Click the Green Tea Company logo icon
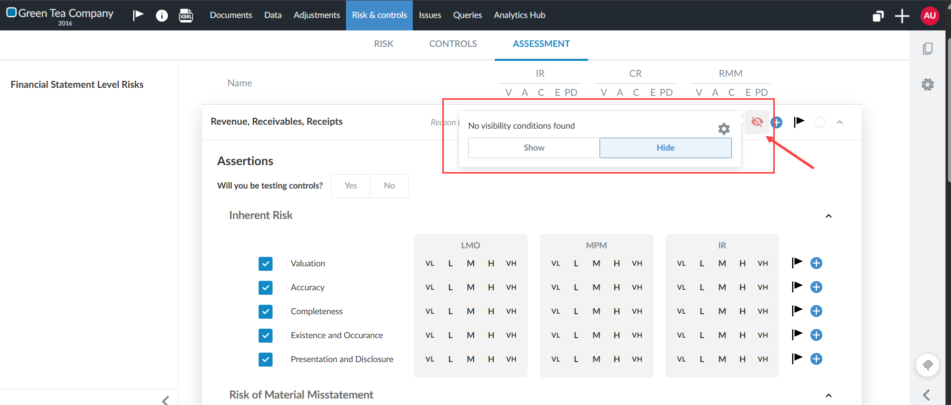Viewport: 951px width, 405px height. point(11,12)
